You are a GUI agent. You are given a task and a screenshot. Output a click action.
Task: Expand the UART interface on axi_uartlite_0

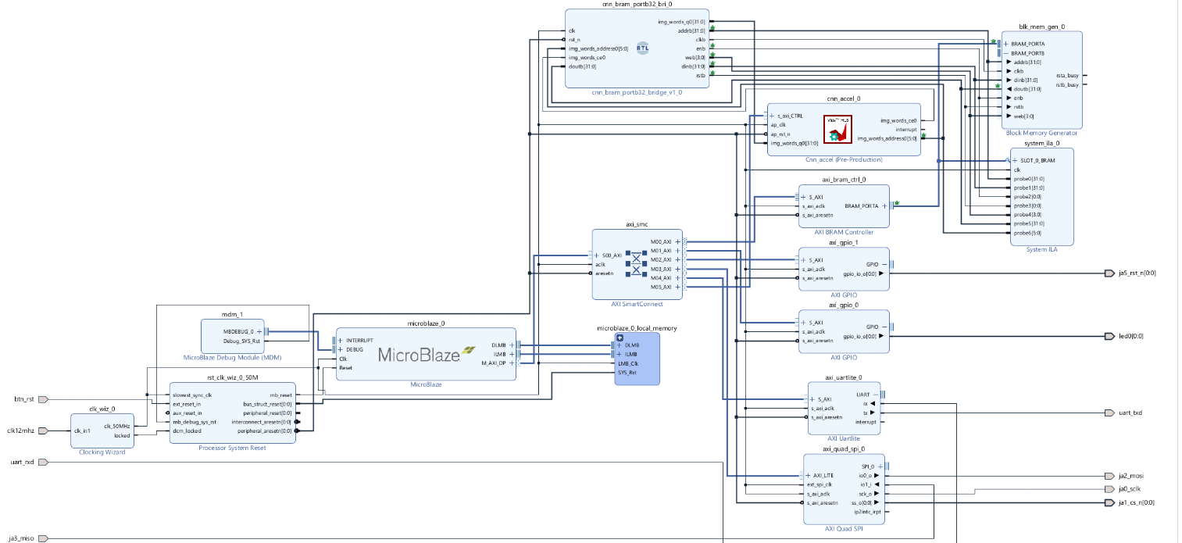coord(876,395)
